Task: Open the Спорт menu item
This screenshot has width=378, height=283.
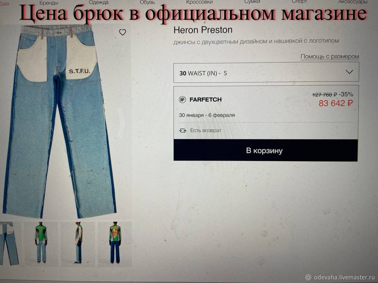Action: 299,2
